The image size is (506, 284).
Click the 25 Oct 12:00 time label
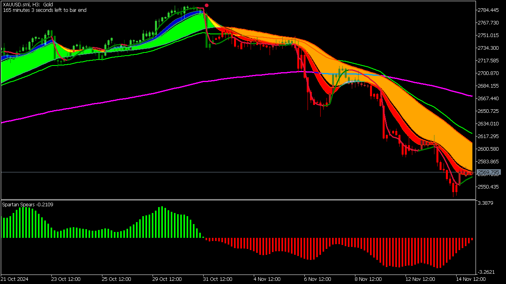pyautogui.click(x=117, y=279)
